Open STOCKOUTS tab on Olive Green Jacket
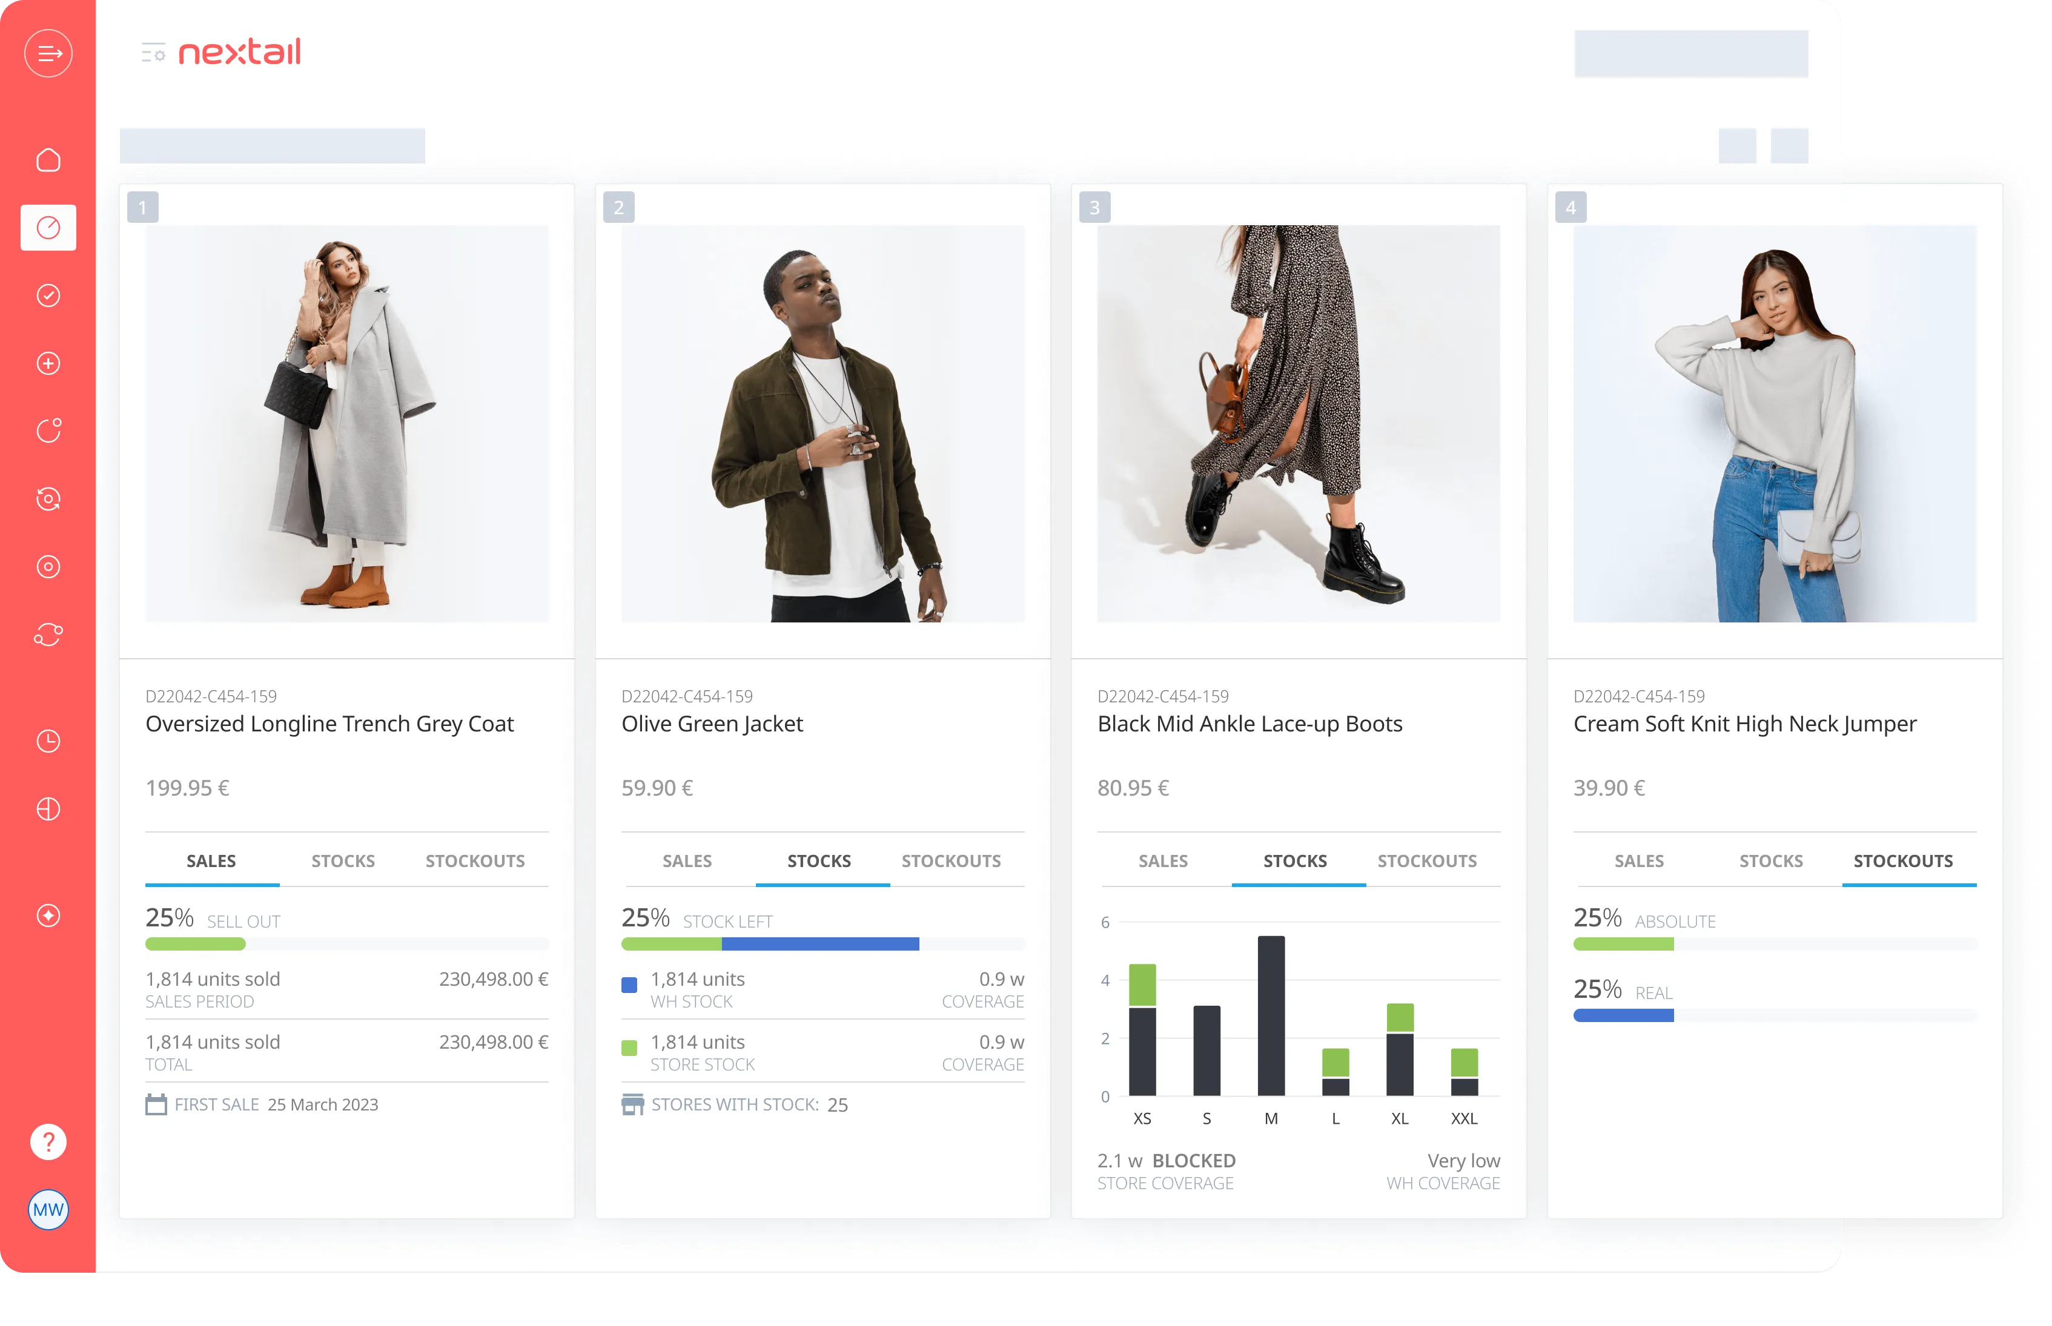 pyautogui.click(x=951, y=861)
